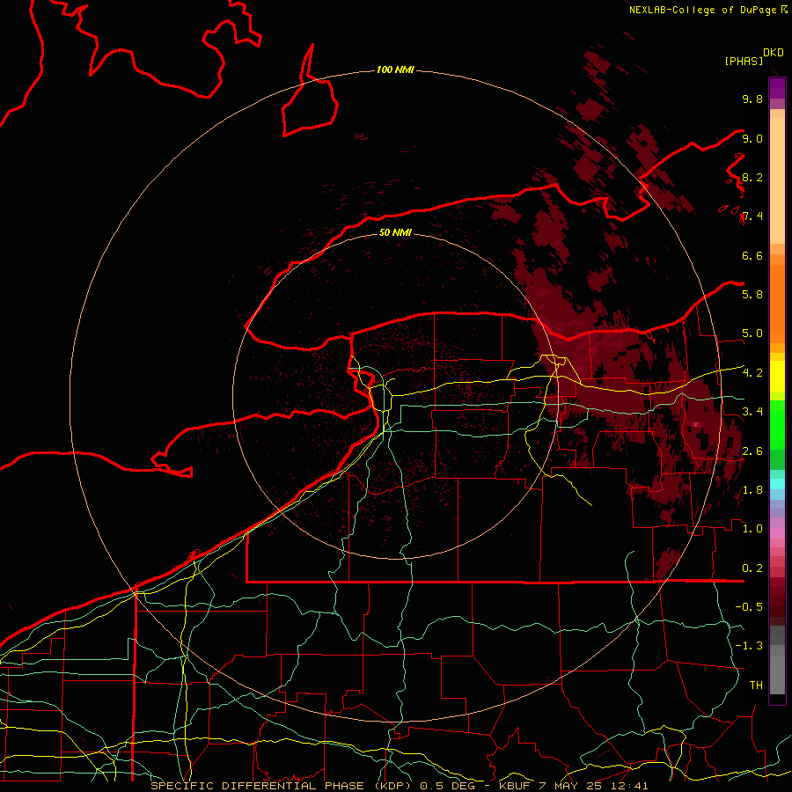Click the Specific Differential Phase caption text
Screen dimensions: 792x792
coord(399,786)
